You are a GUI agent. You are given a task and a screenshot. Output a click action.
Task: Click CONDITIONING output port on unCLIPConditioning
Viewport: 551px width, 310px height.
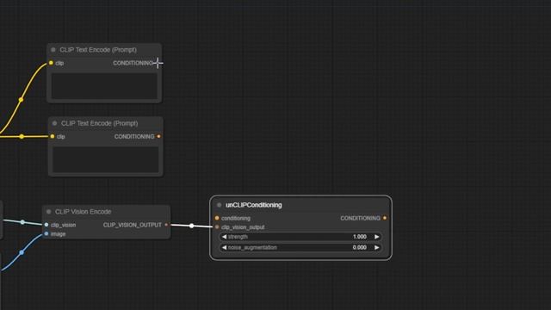(x=385, y=218)
